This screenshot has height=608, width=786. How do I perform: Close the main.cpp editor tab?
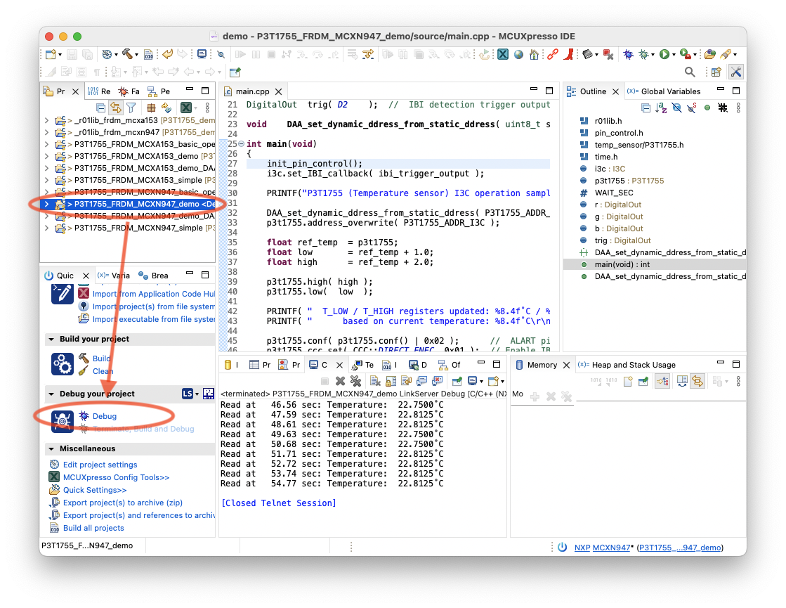pos(280,91)
